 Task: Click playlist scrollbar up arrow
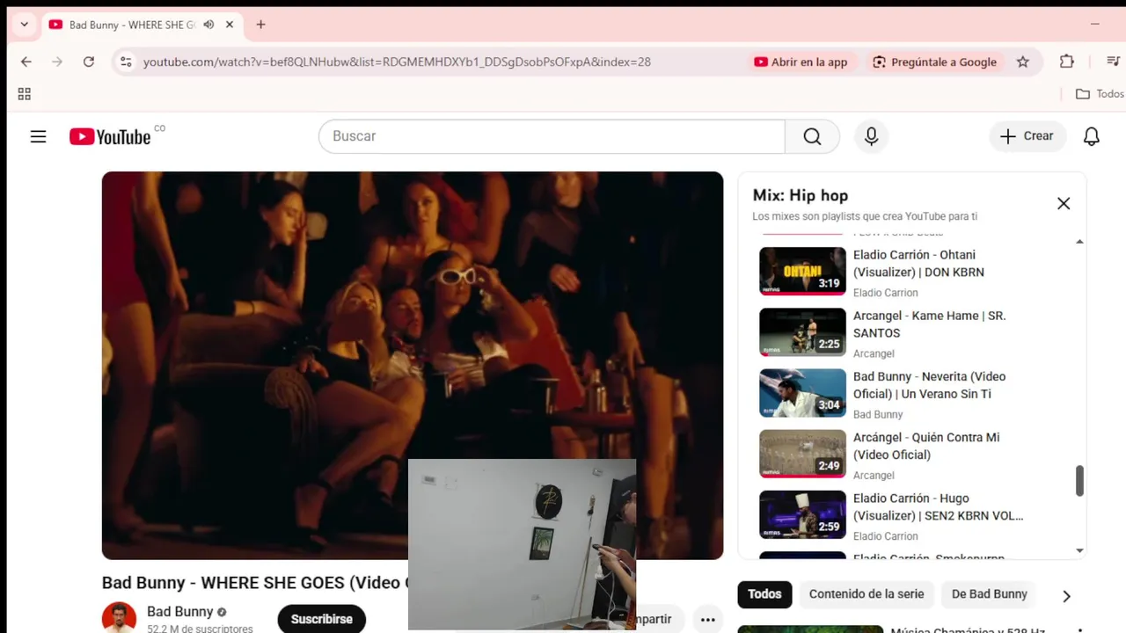coord(1079,242)
